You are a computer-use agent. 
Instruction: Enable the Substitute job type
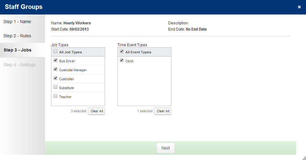(55, 87)
